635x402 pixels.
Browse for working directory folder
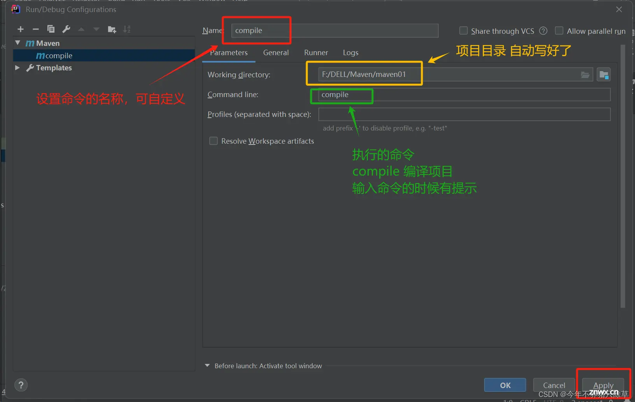(x=585, y=75)
